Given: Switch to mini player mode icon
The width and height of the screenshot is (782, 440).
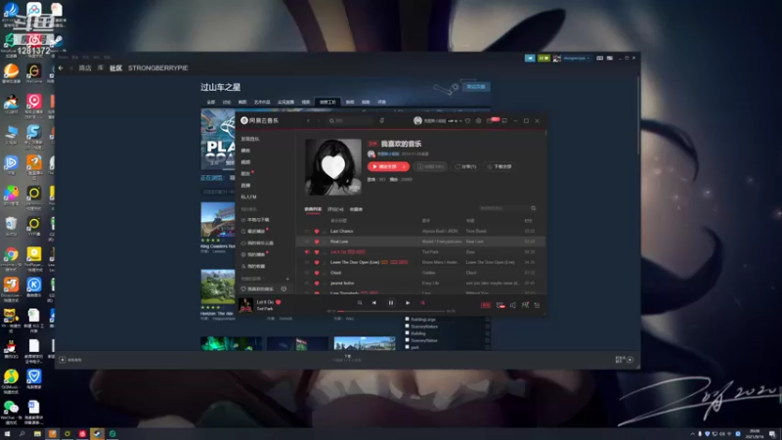Looking at the screenshot, I should 504,120.
